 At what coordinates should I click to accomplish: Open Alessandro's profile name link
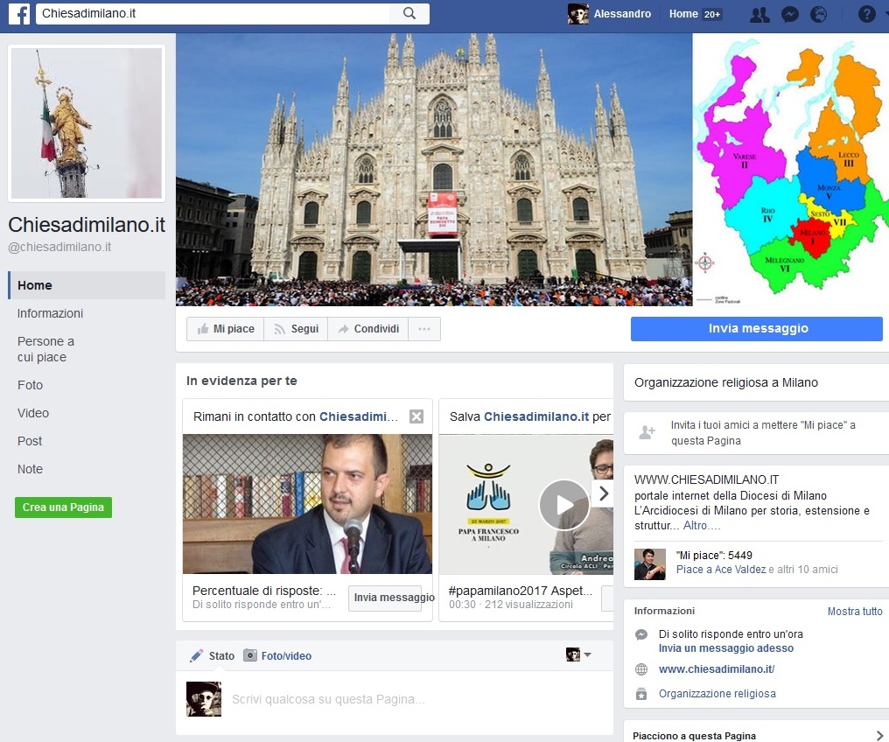coord(622,14)
